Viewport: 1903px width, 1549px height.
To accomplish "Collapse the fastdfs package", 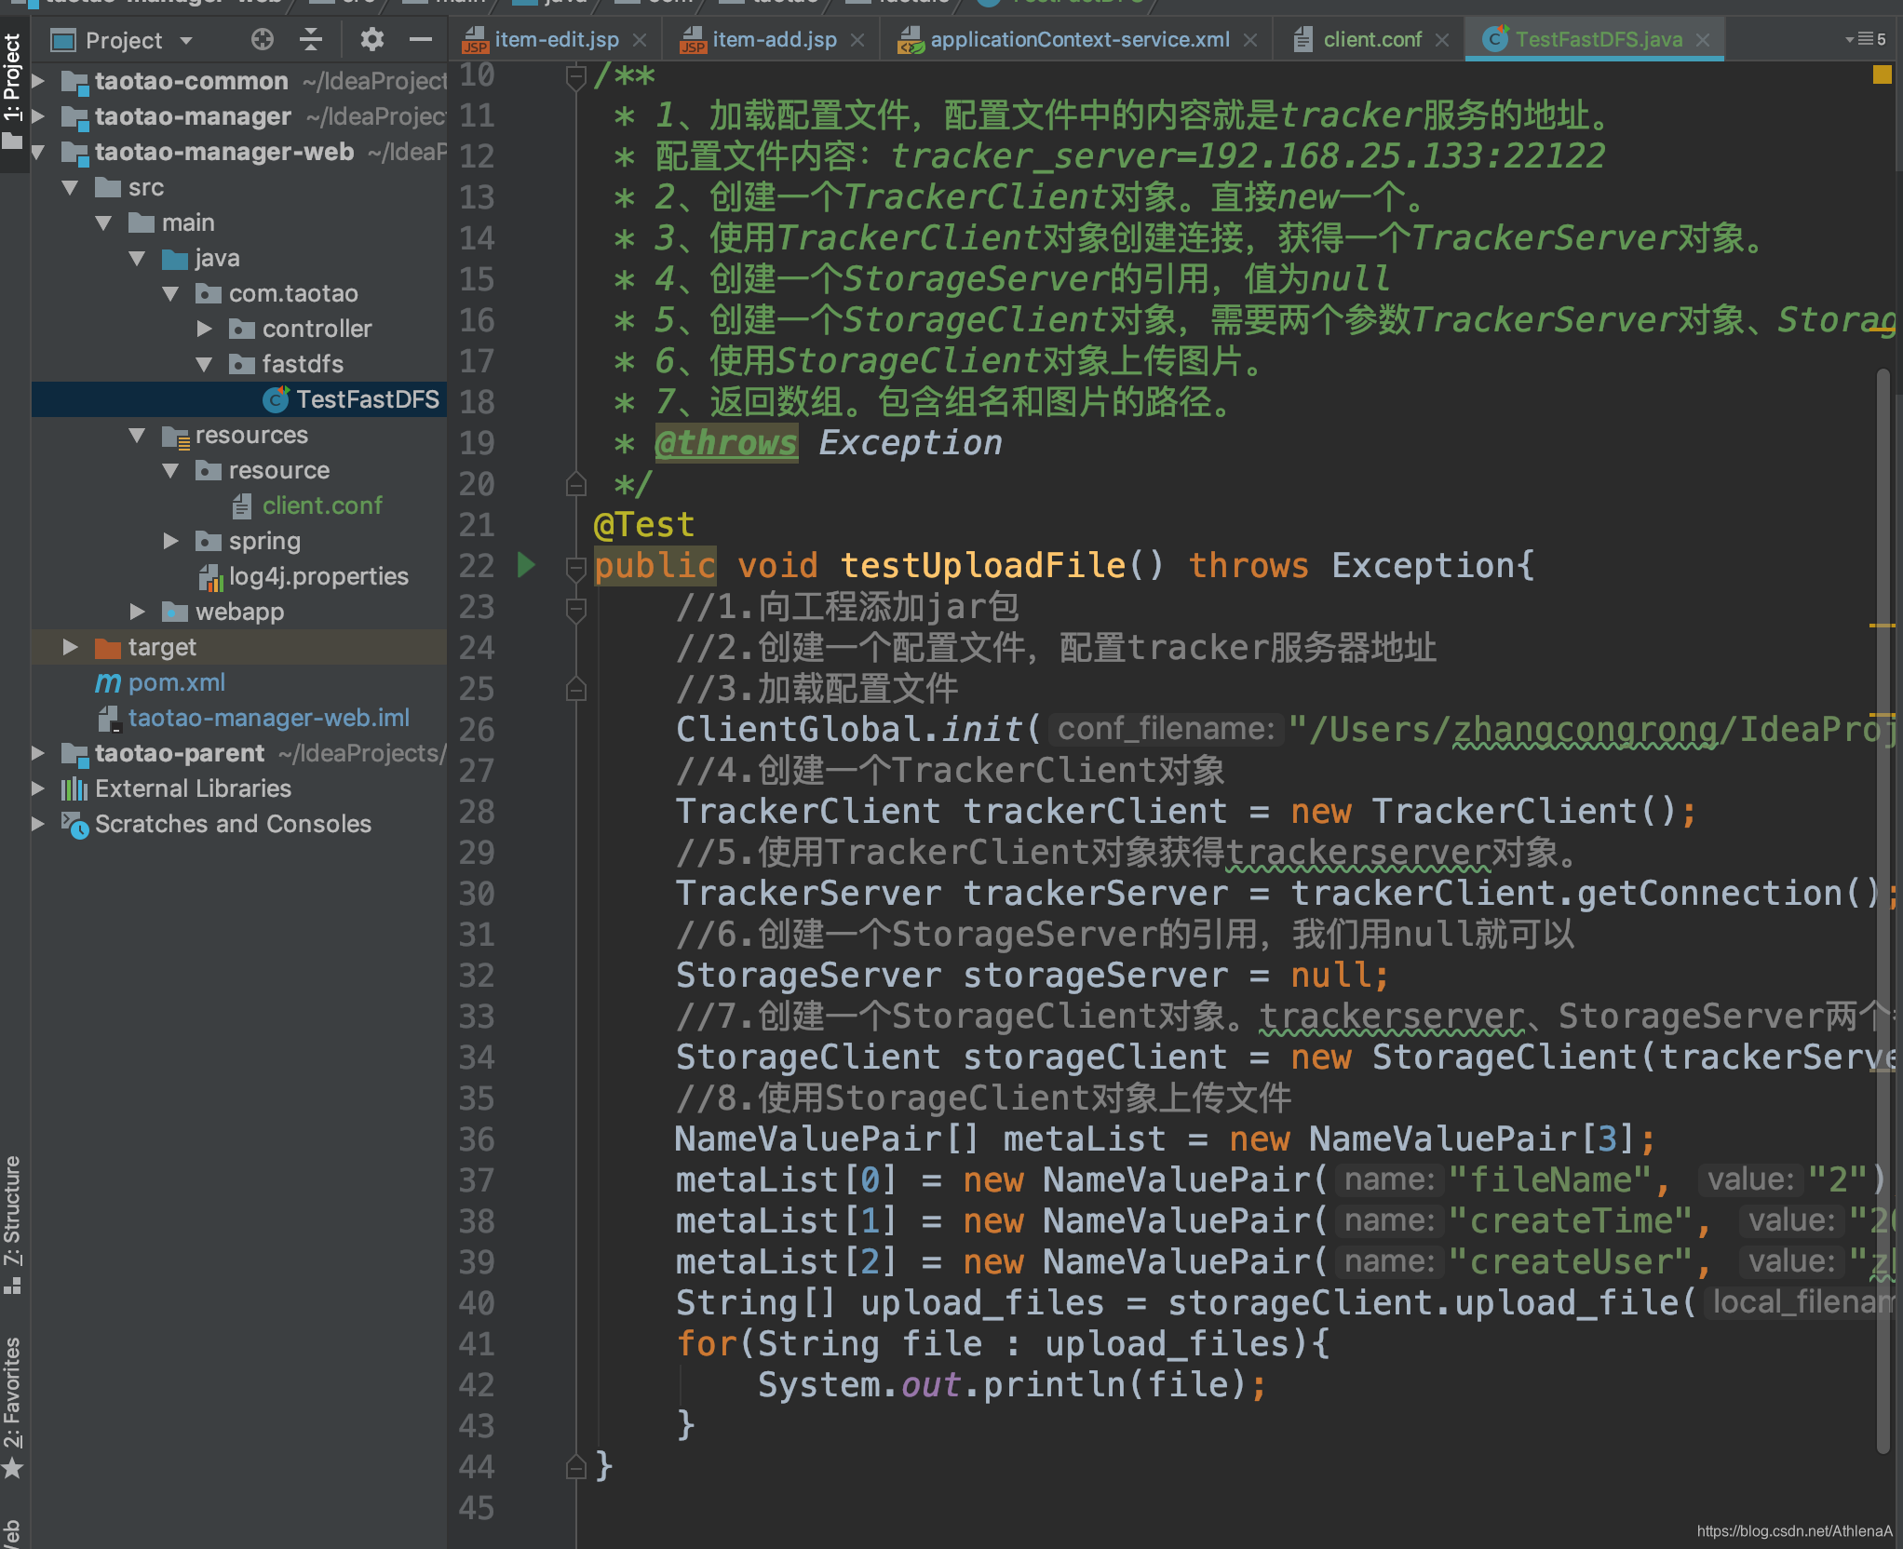I will pos(205,365).
